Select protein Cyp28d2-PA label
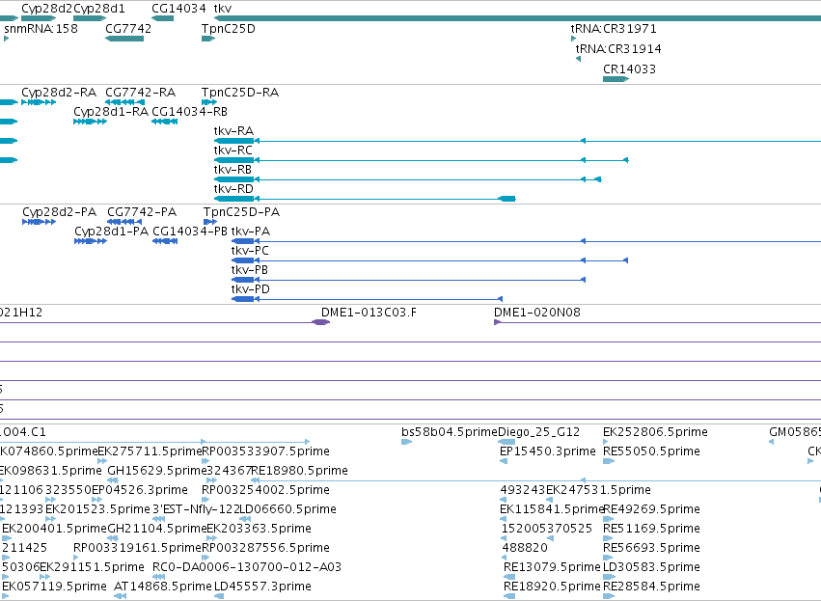Image resolution: width=821 pixels, height=601 pixels. [59, 212]
